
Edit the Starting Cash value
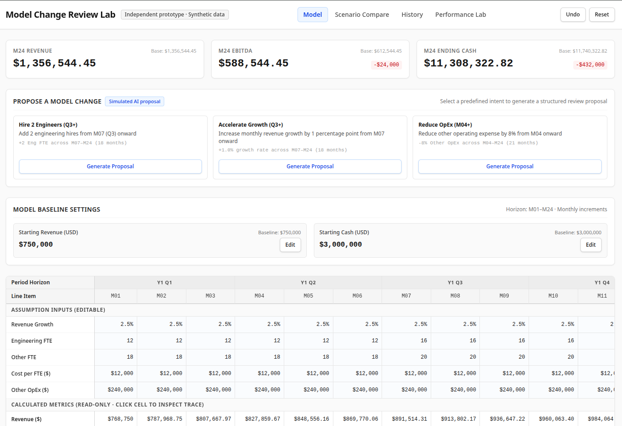(x=591, y=245)
